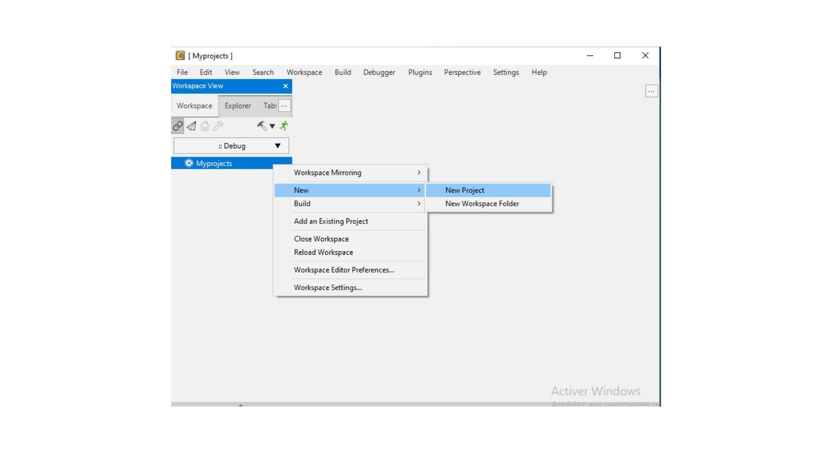Switch to the Workspace tab
Screen dimensions: 830x467
(195, 106)
